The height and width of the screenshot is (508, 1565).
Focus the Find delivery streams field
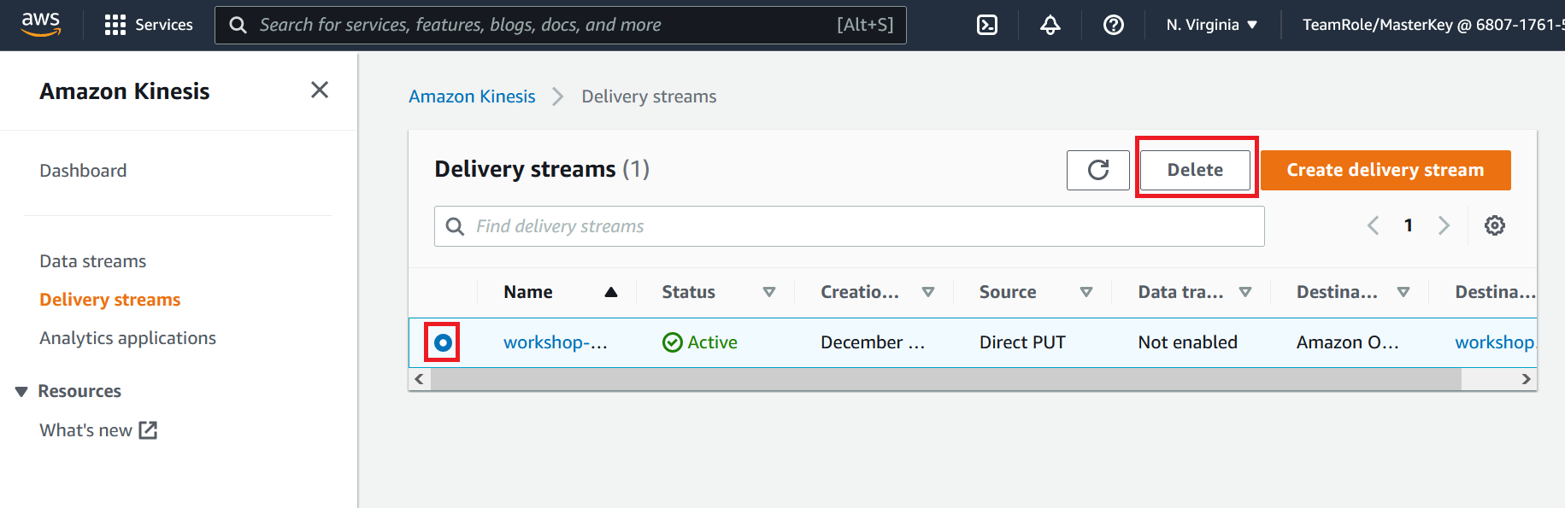tap(850, 226)
